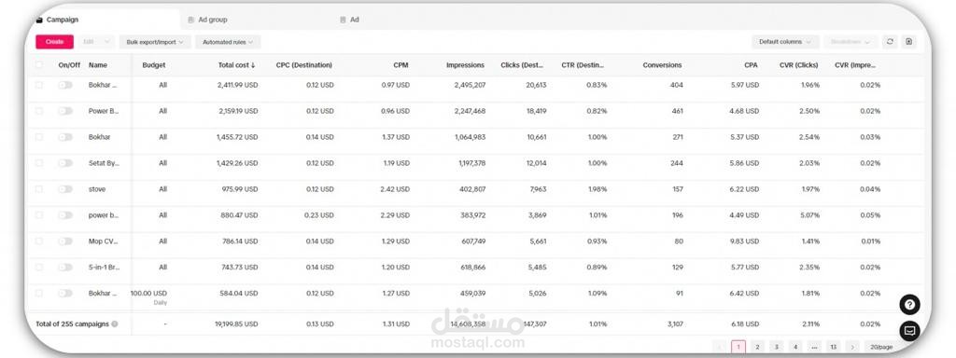
Task: Go to page 3
Action: tap(776, 347)
